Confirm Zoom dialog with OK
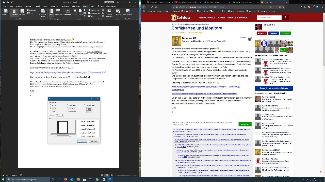This screenshot has height=182, width=325. pos(82,141)
